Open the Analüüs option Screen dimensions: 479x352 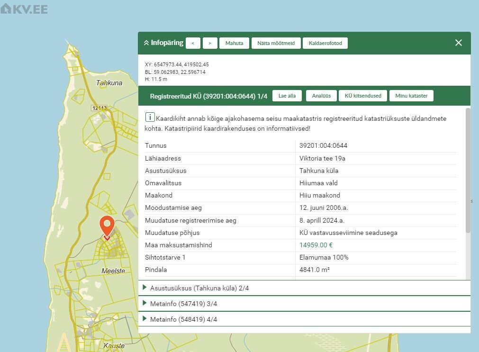(x=321, y=96)
